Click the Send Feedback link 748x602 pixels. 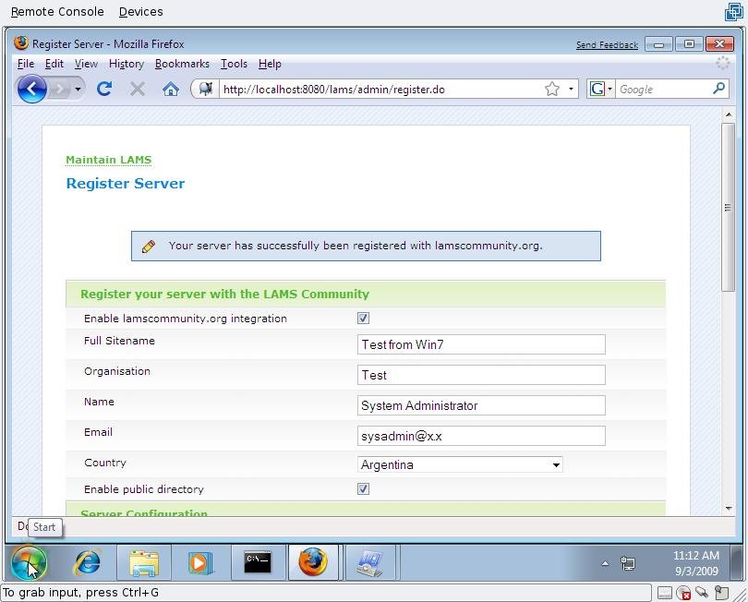[607, 44]
